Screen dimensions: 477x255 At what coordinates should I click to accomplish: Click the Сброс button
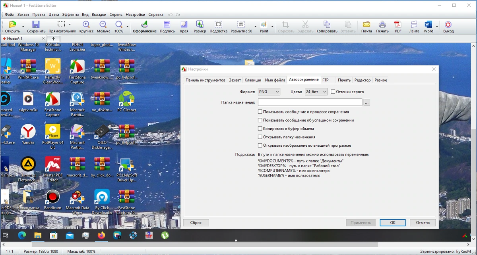(196, 222)
